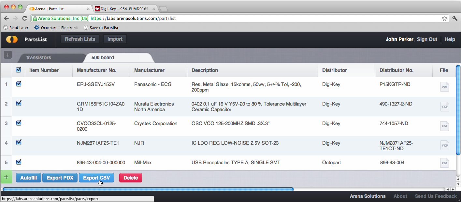The image size is (461, 202).
Task: Uncheck the Mill-Max row checkbox
Action: click(19, 162)
